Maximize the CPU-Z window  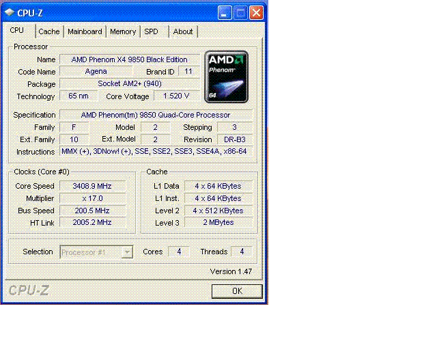tap(241, 12)
